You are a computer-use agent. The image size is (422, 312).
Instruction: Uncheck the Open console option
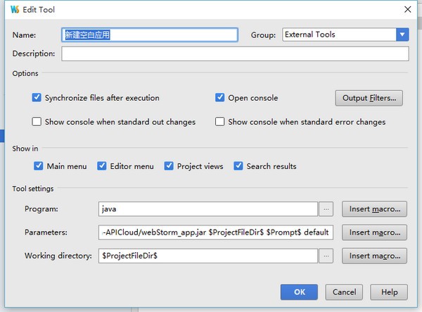pyautogui.click(x=220, y=98)
